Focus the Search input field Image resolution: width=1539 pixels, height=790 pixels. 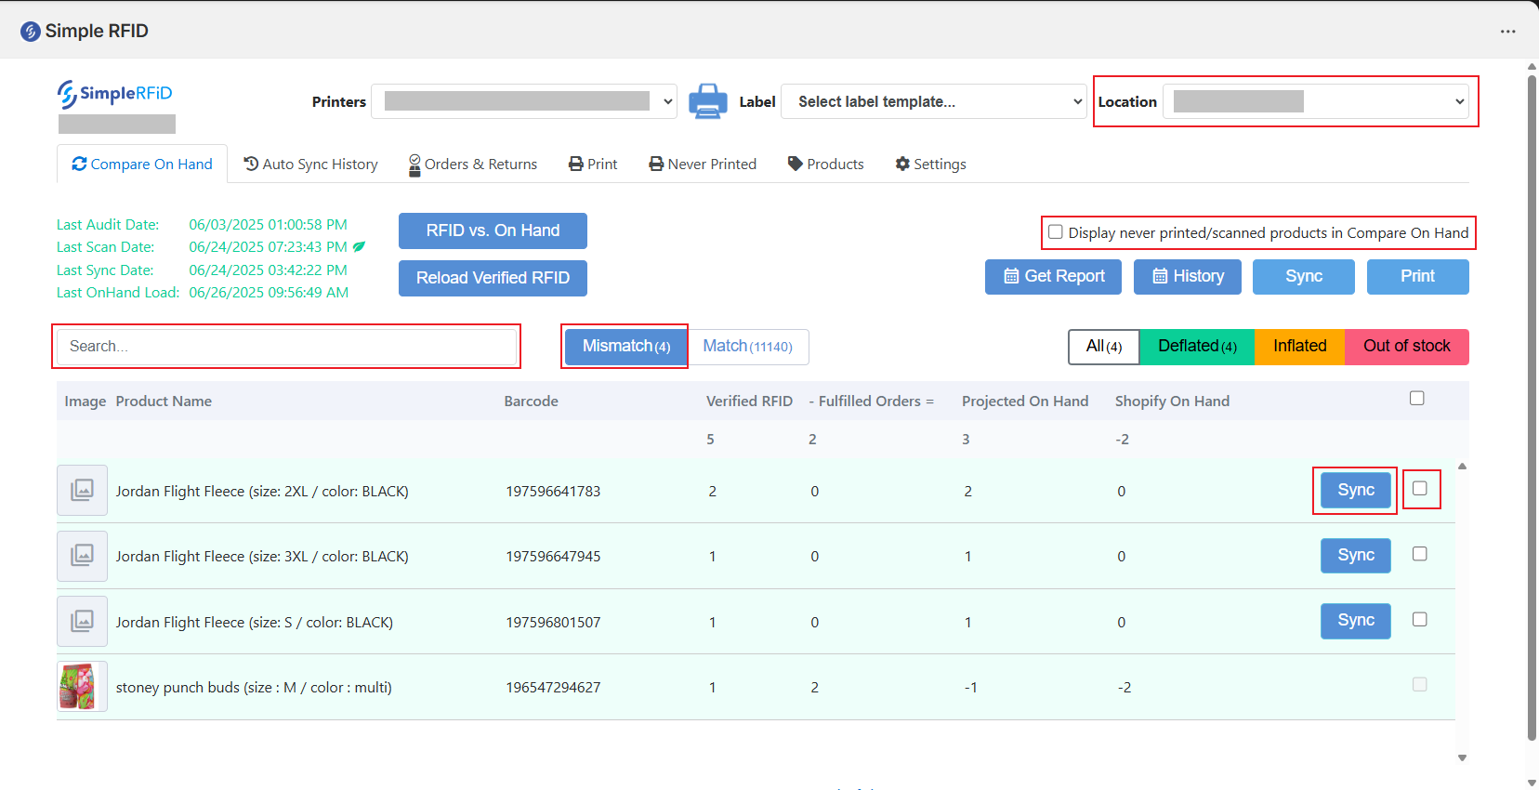[286, 347]
